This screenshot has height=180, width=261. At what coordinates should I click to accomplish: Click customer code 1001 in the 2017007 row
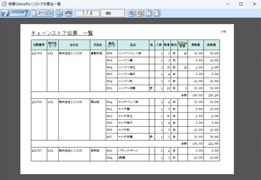pos(50,151)
